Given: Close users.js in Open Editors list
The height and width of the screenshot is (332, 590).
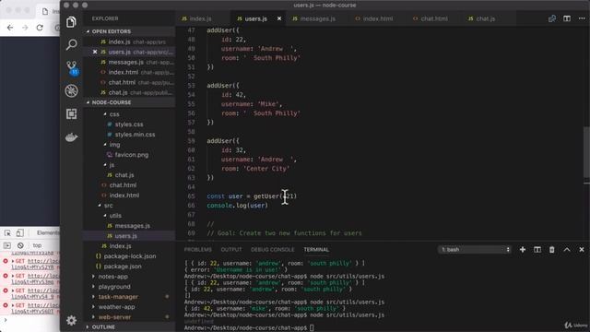Looking at the screenshot, I should click(x=95, y=52).
